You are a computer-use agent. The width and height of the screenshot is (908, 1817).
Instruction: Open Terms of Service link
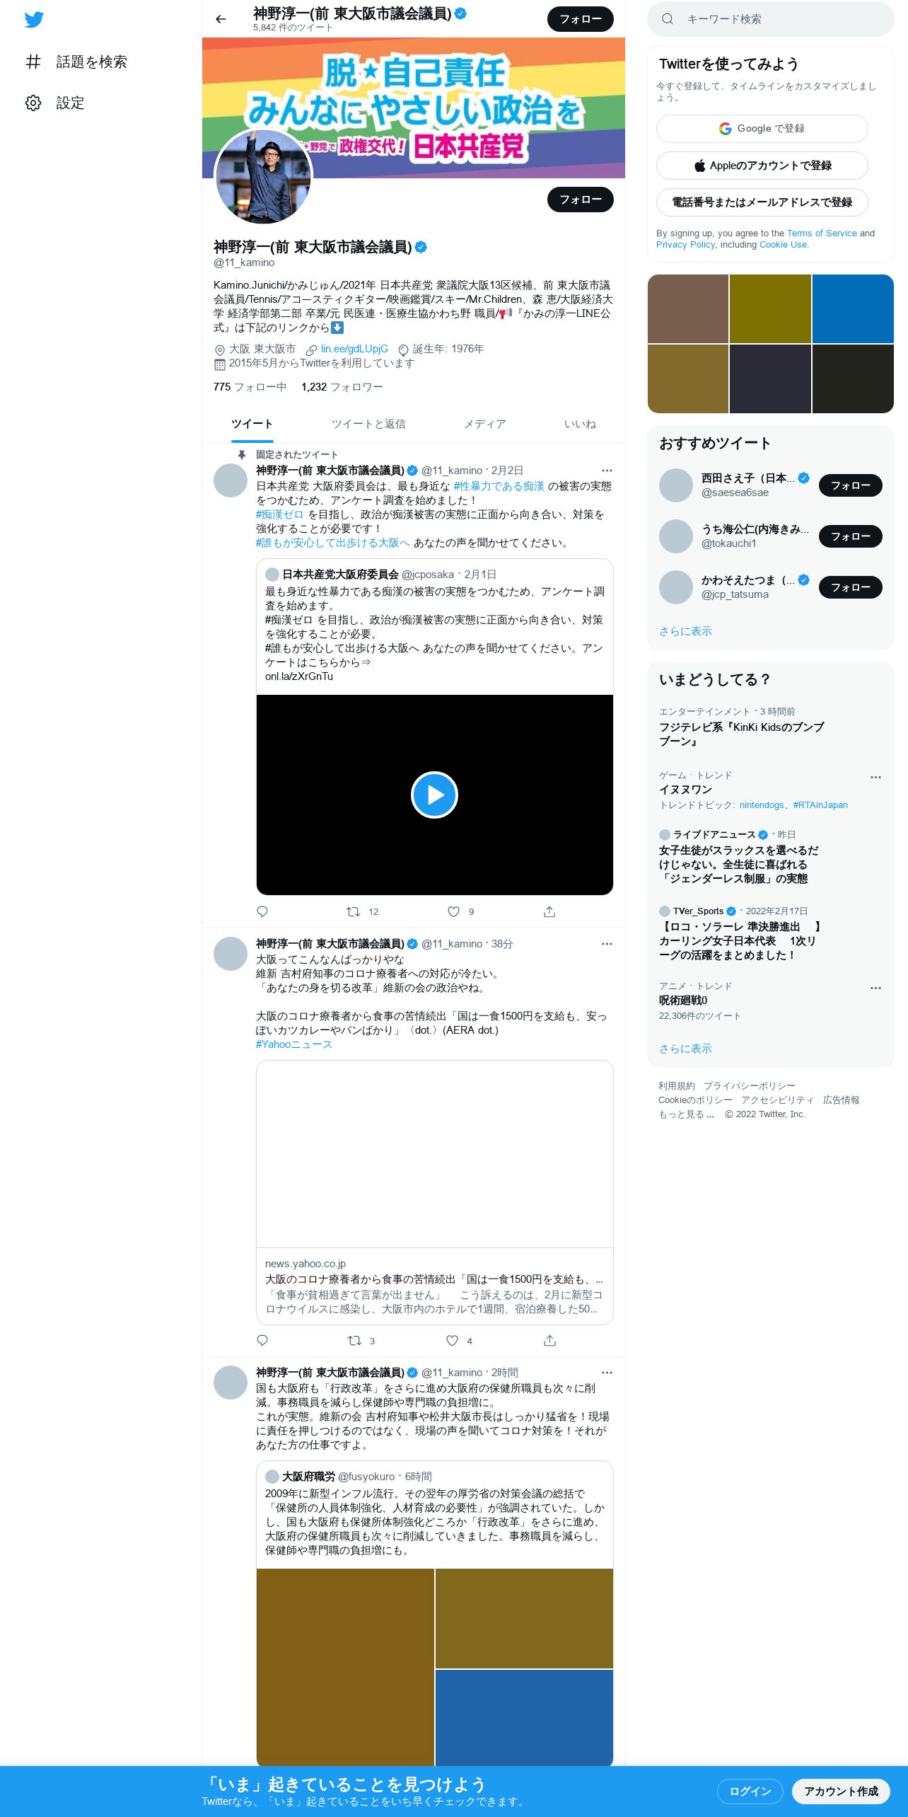(822, 233)
